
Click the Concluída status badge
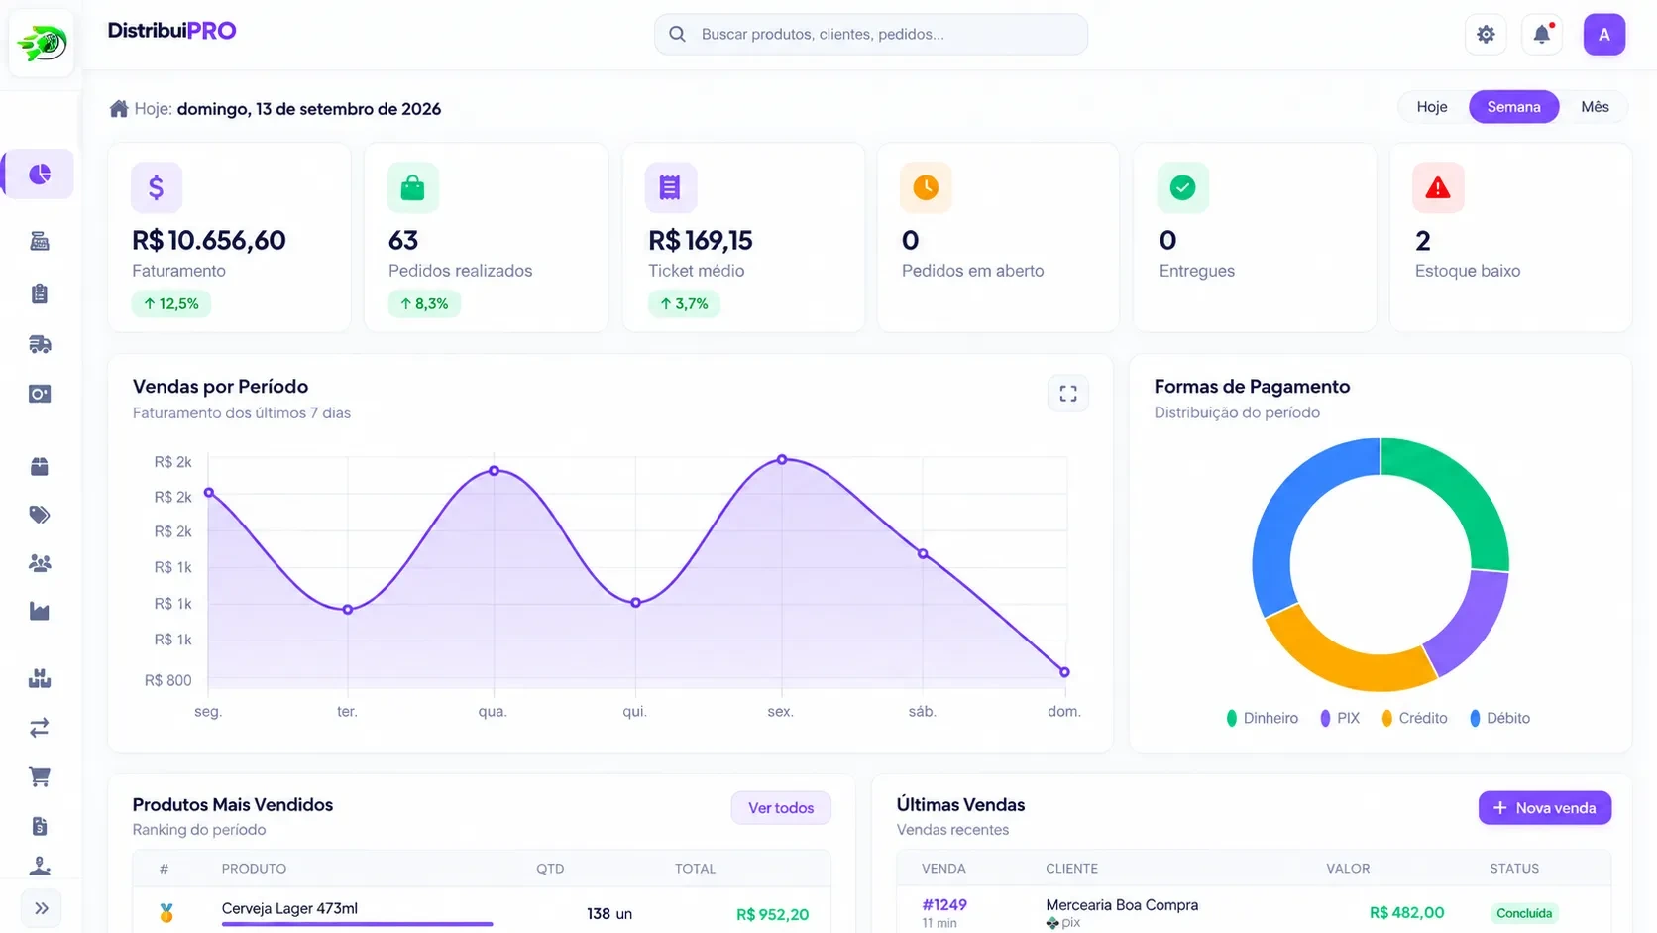tap(1524, 913)
